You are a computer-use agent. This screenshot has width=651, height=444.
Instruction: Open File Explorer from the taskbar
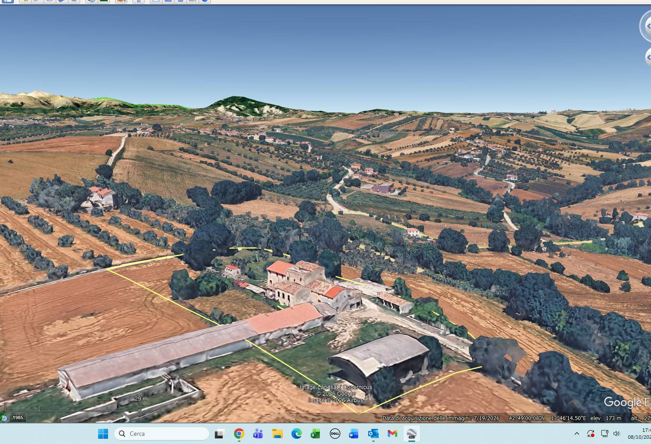(x=277, y=434)
